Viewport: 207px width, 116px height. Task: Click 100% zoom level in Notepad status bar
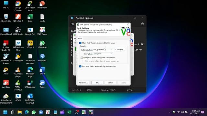pyautogui.click(x=89, y=90)
